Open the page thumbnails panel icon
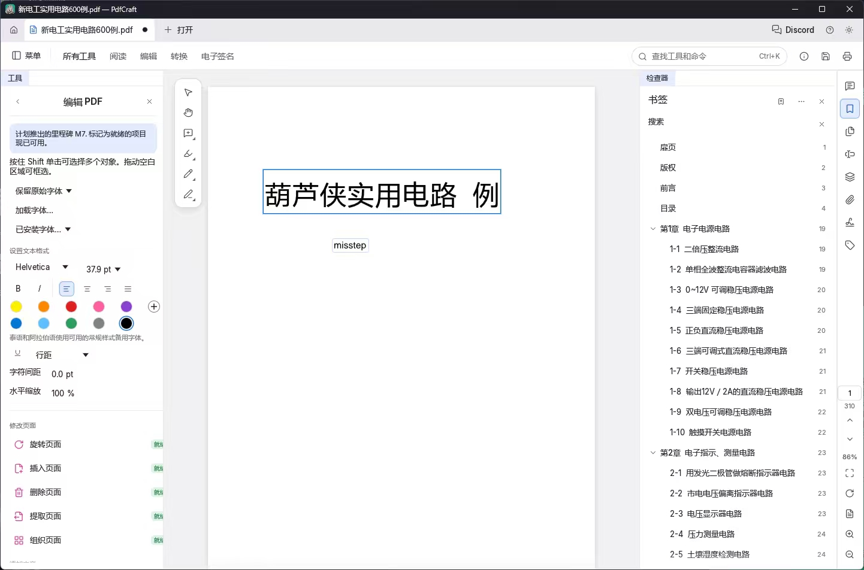 850,132
